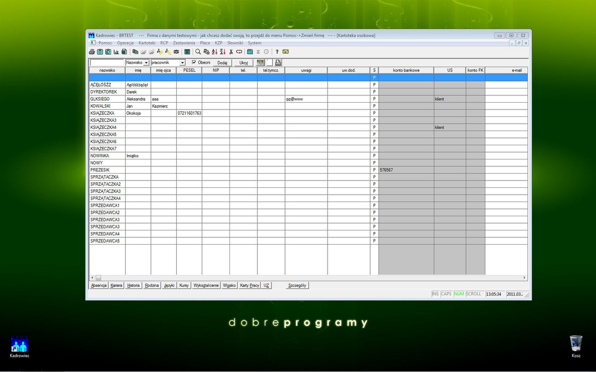Image resolution: width=596 pixels, height=372 pixels.
Task: Open the Kosz recycle bin
Action: (576, 346)
